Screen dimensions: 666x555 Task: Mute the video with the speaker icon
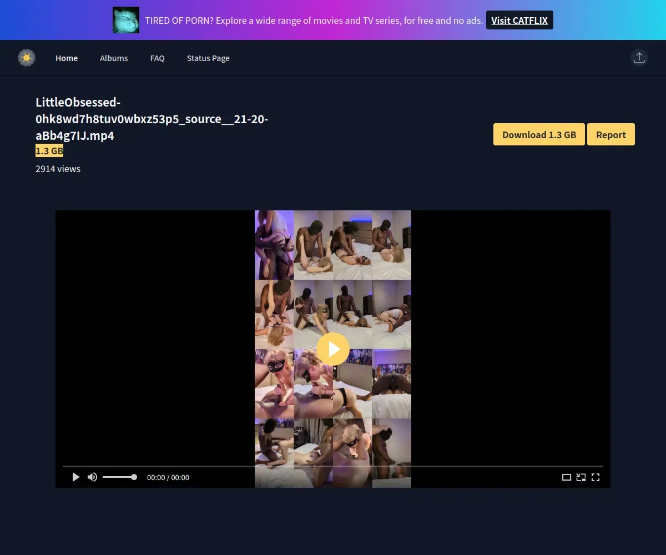pos(92,477)
